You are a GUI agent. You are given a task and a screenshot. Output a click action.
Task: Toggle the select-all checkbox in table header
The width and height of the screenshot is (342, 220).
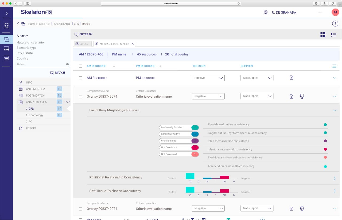point(81,66)
